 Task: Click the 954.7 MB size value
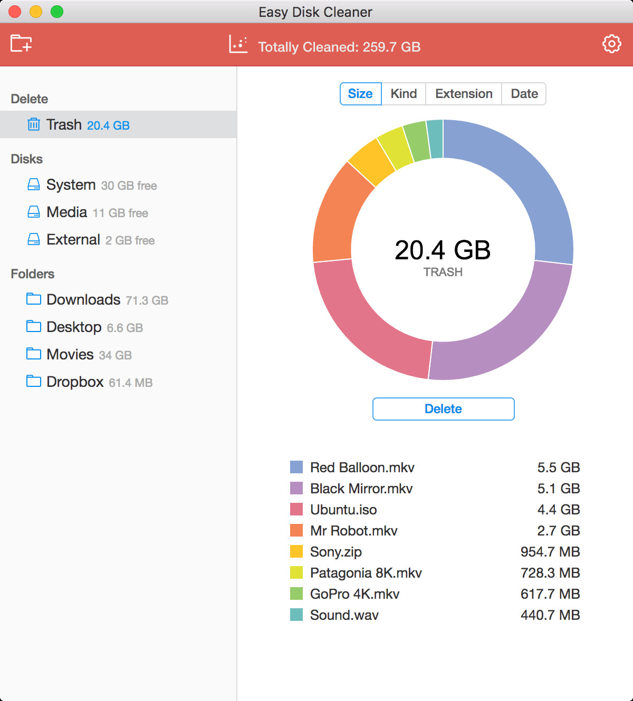click(550, 552)
